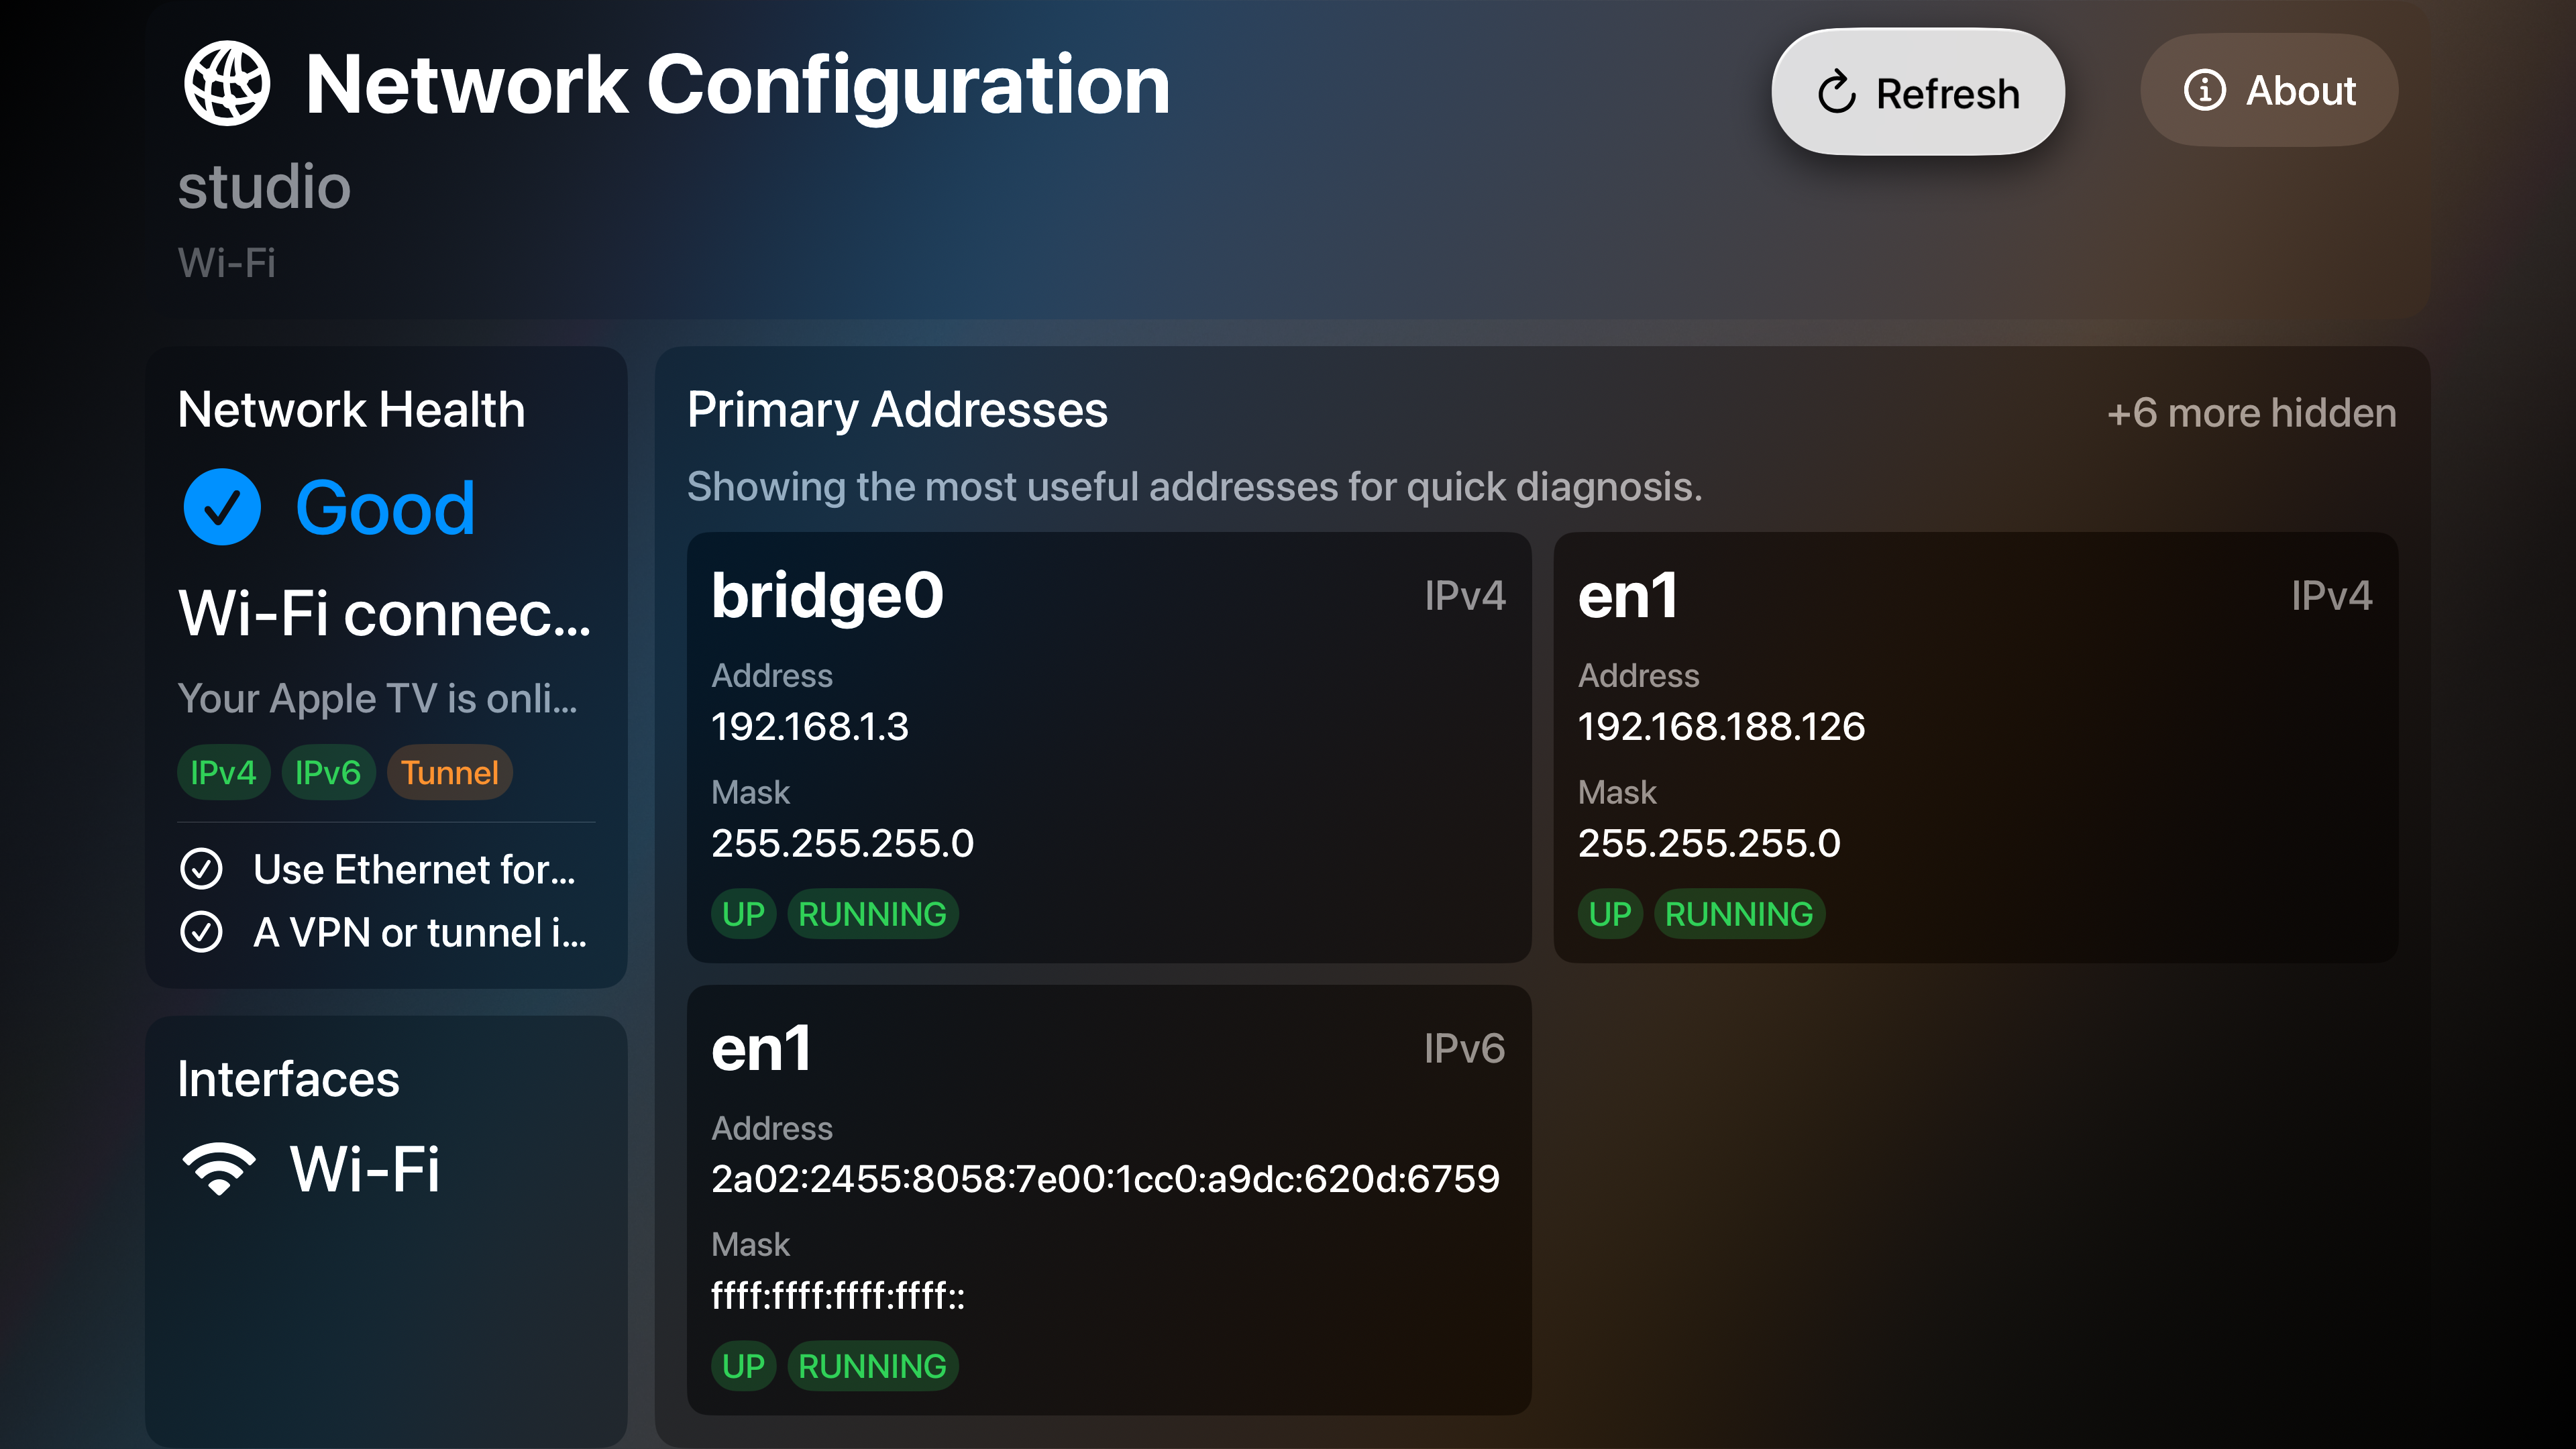
Task: Click the RUNNING badge on en1 IPv6 card
Action: coord(872,1366)
